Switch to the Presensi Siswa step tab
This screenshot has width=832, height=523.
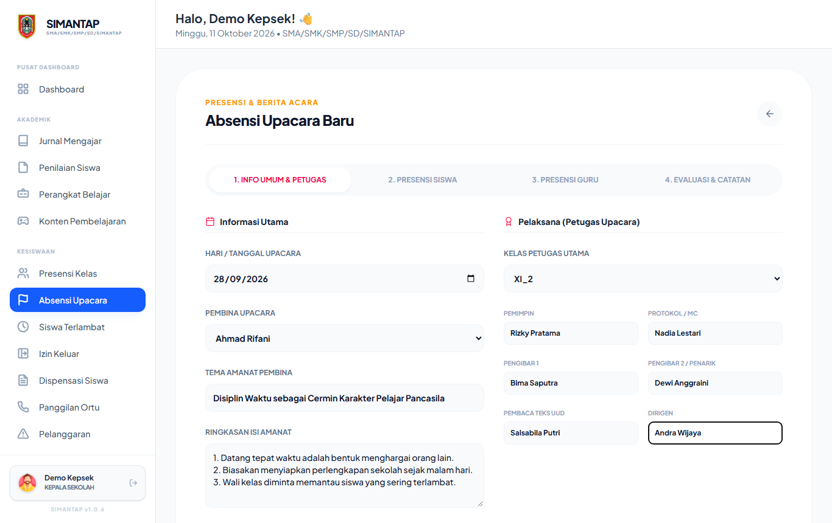tap(423, 180)
